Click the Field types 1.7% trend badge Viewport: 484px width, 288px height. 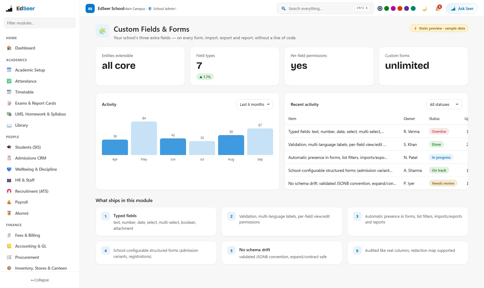click(205, 77)
